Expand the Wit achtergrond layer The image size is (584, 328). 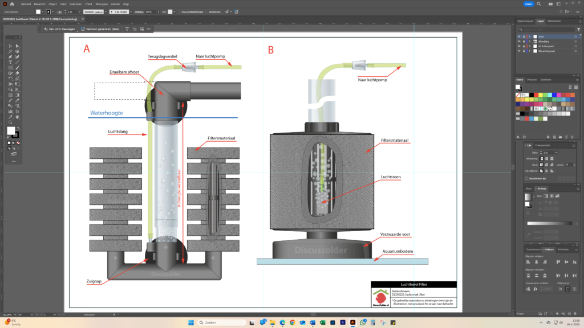click(530, 51)
